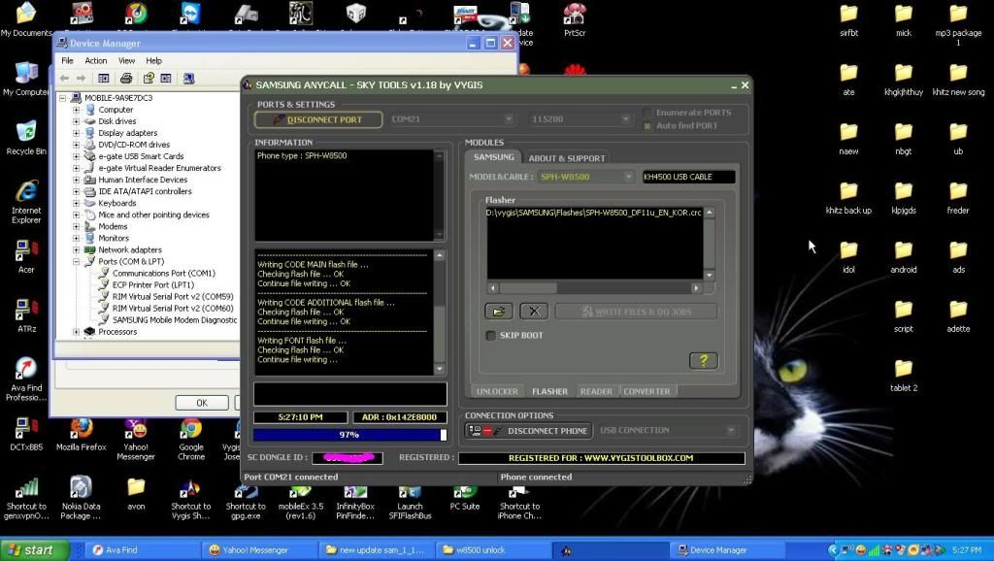Click the remove file X button in Flasher
The width and height of the screenshot is (994, 561).
[x=534, y=312]
